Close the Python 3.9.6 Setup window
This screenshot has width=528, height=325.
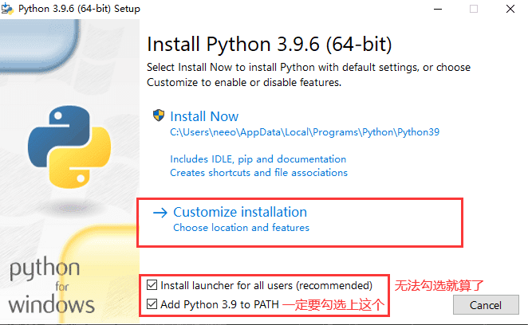point(510,9)
